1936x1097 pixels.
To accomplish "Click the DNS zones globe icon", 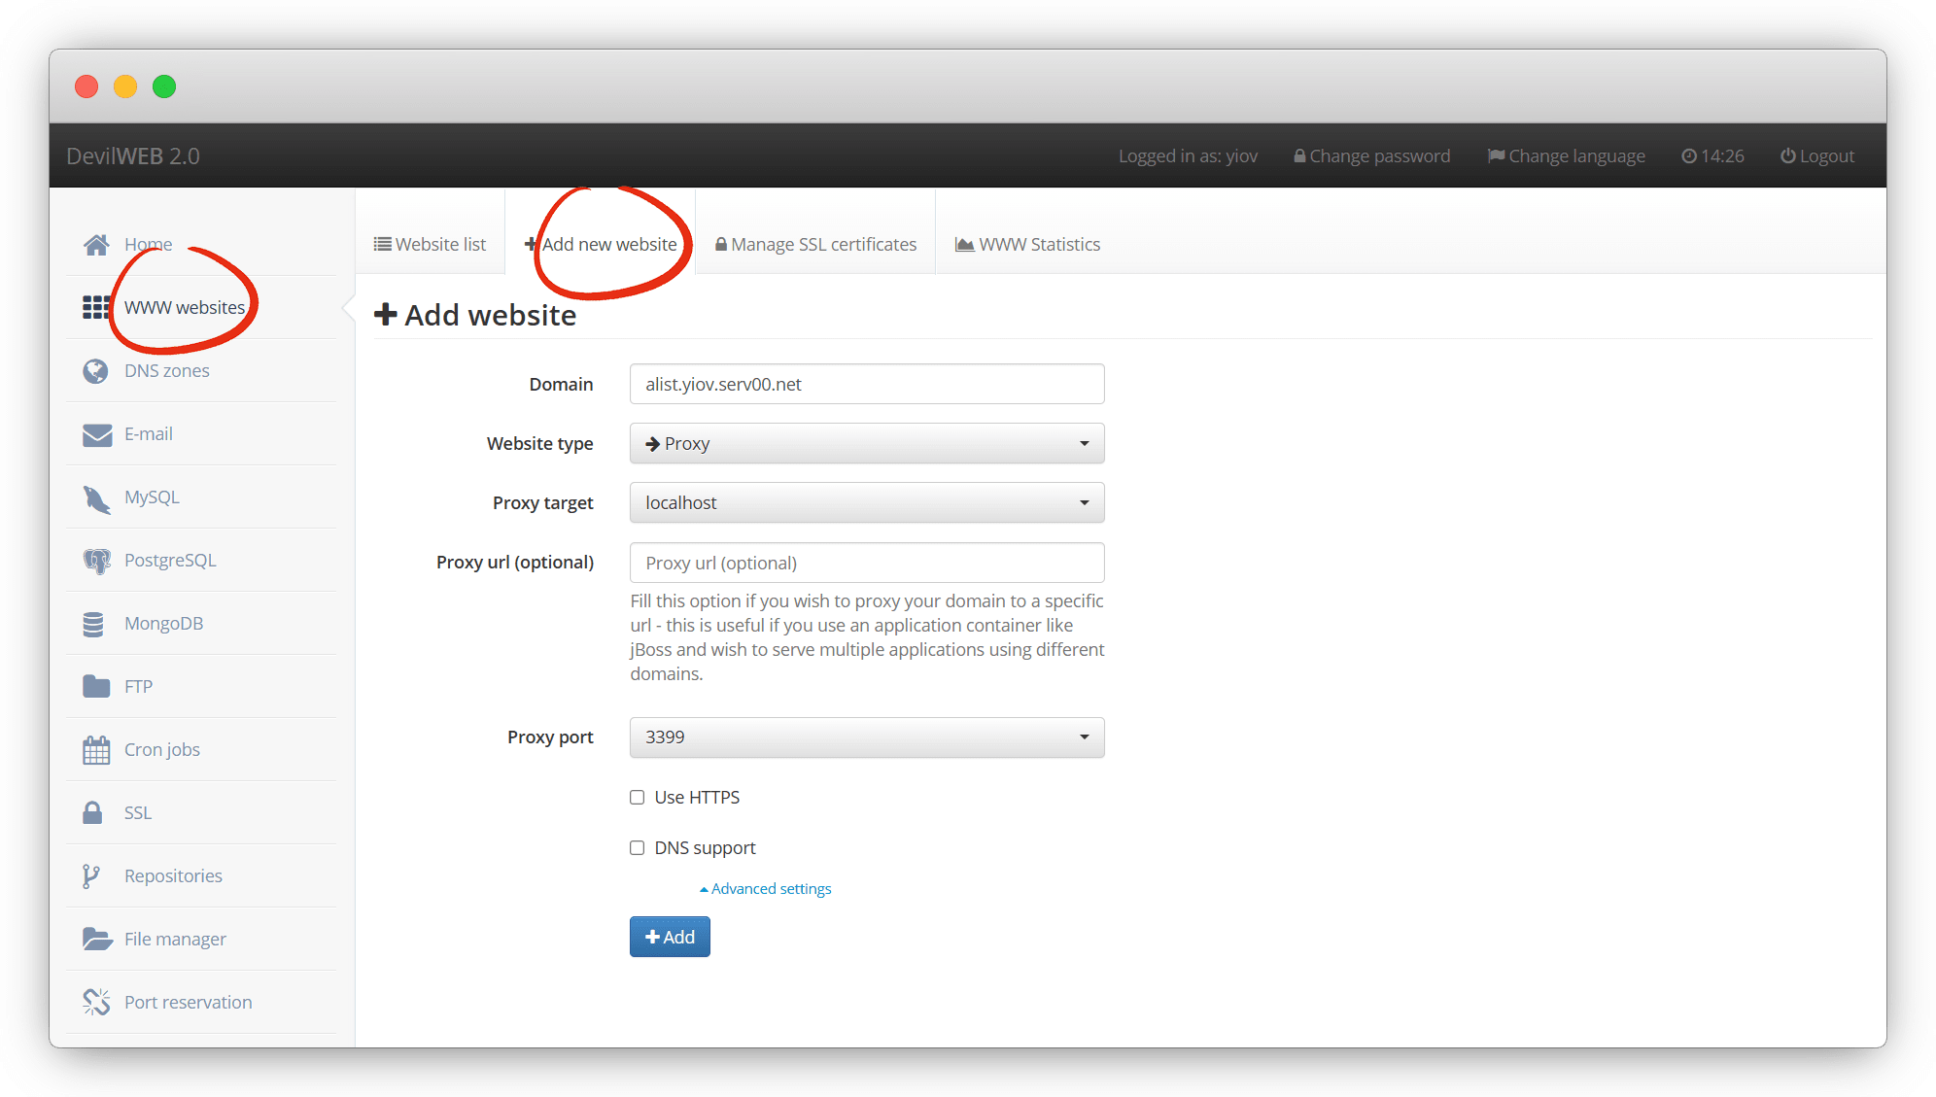I will pyautogui.click(x=95, y=371).
